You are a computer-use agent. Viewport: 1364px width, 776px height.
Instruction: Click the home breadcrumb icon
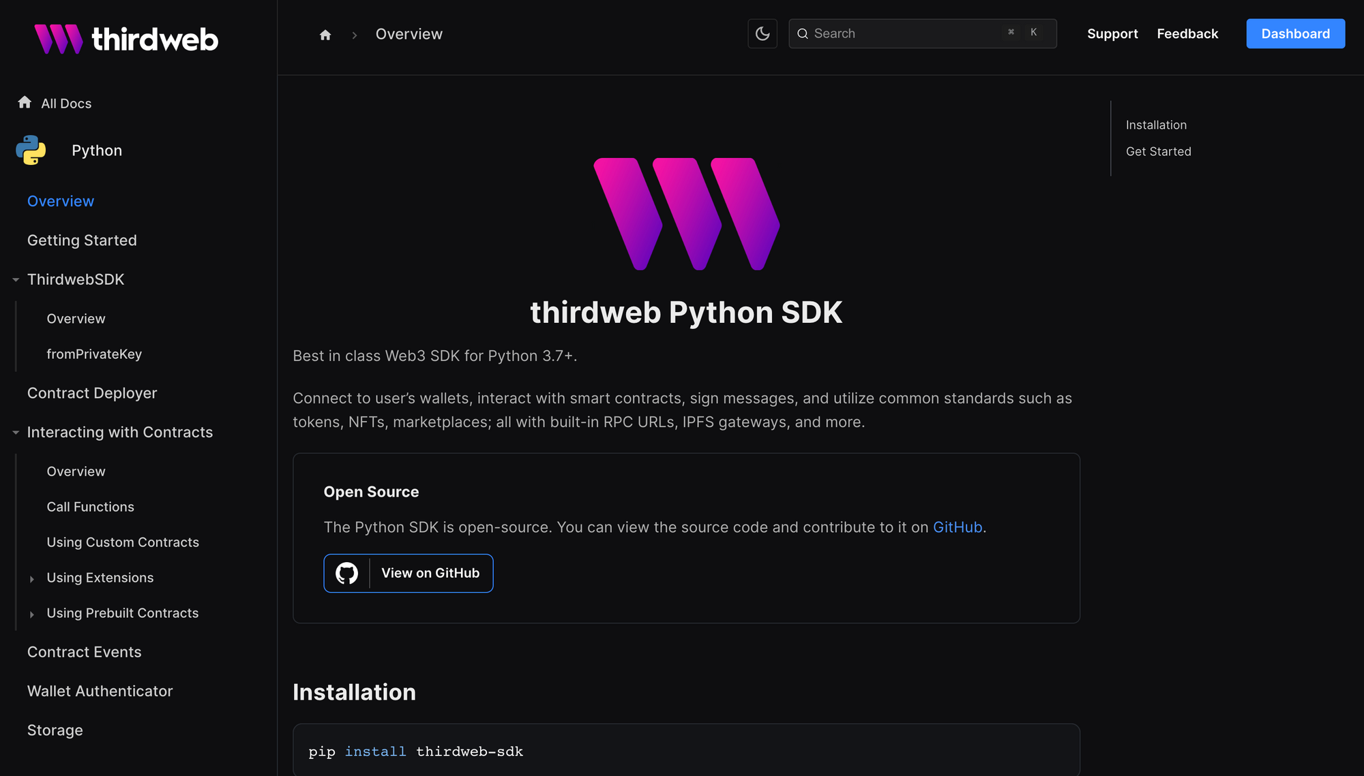coord(325,35)
